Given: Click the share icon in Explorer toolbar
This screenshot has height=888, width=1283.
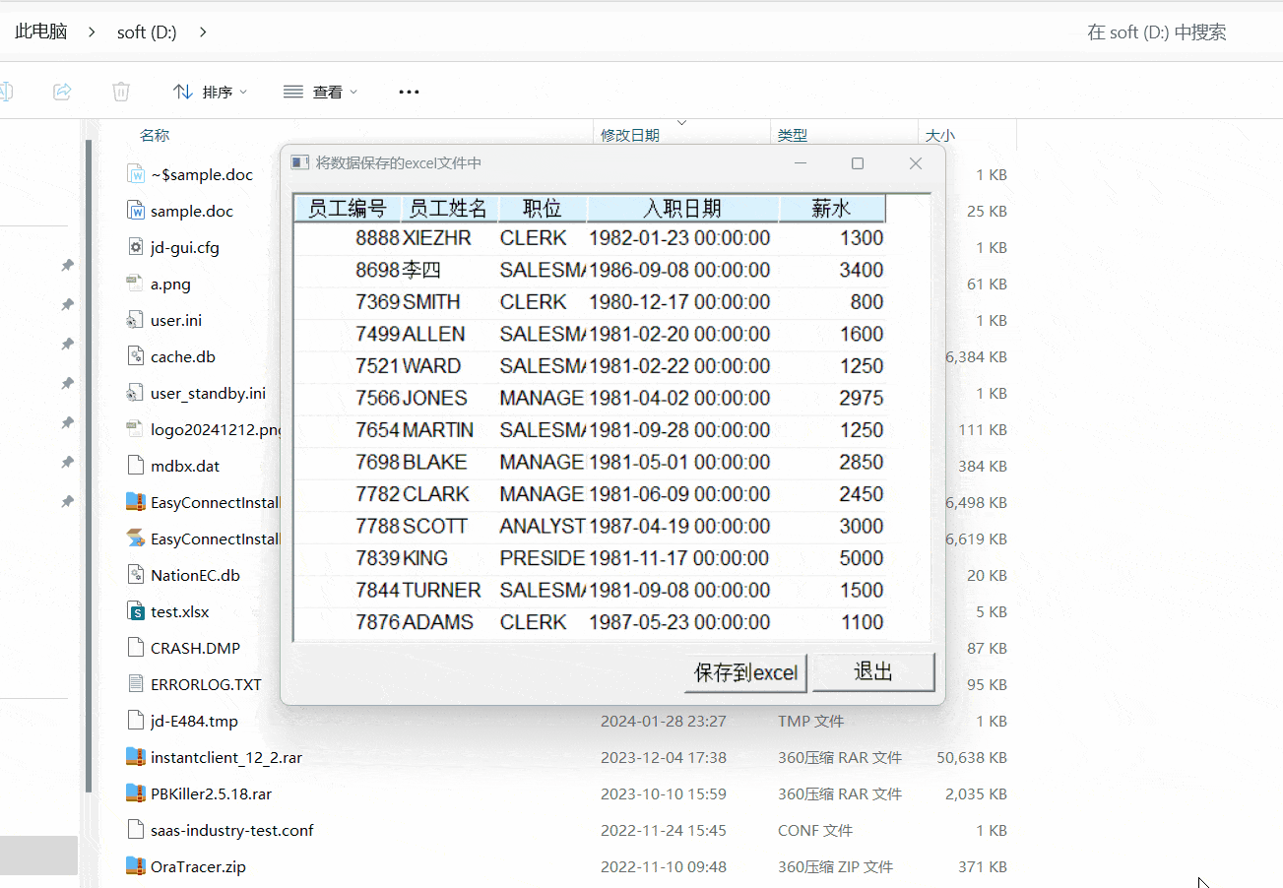Looking at the screenshot, I should coord(62,92).
